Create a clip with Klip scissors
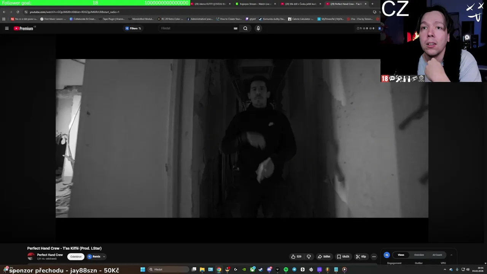The width and height of the screenshot is (487, 274). (x=361, y=256)
